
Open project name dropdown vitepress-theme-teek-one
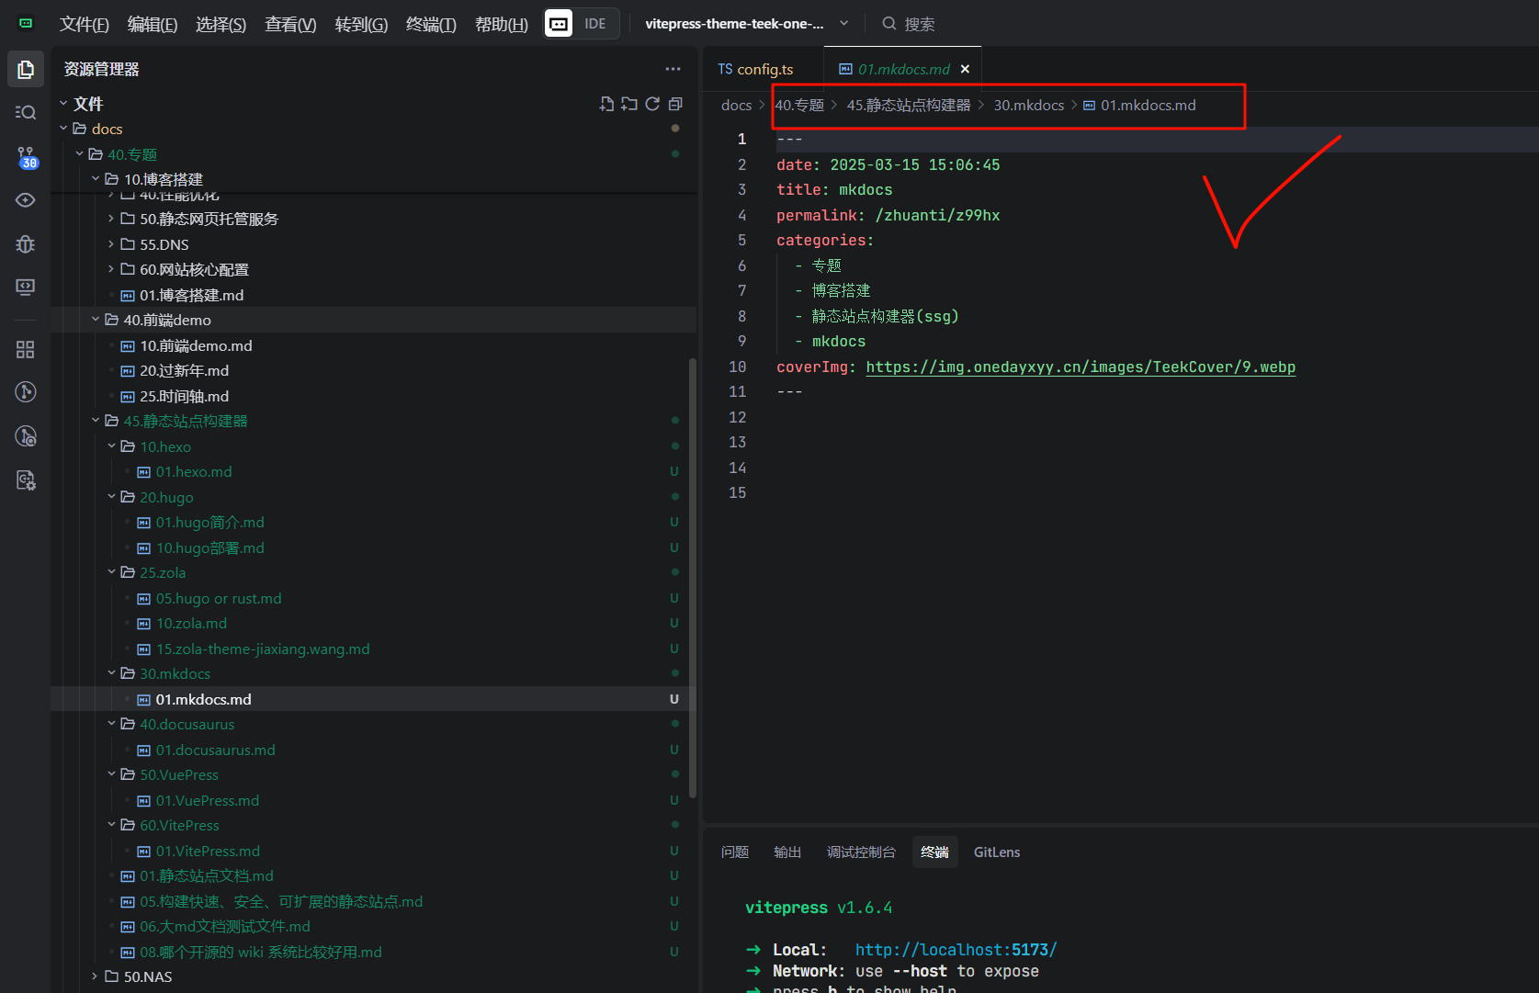pyautogui.click(x=747, y=24)
